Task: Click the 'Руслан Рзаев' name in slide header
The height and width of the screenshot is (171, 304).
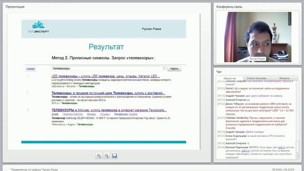Action: 152,29
